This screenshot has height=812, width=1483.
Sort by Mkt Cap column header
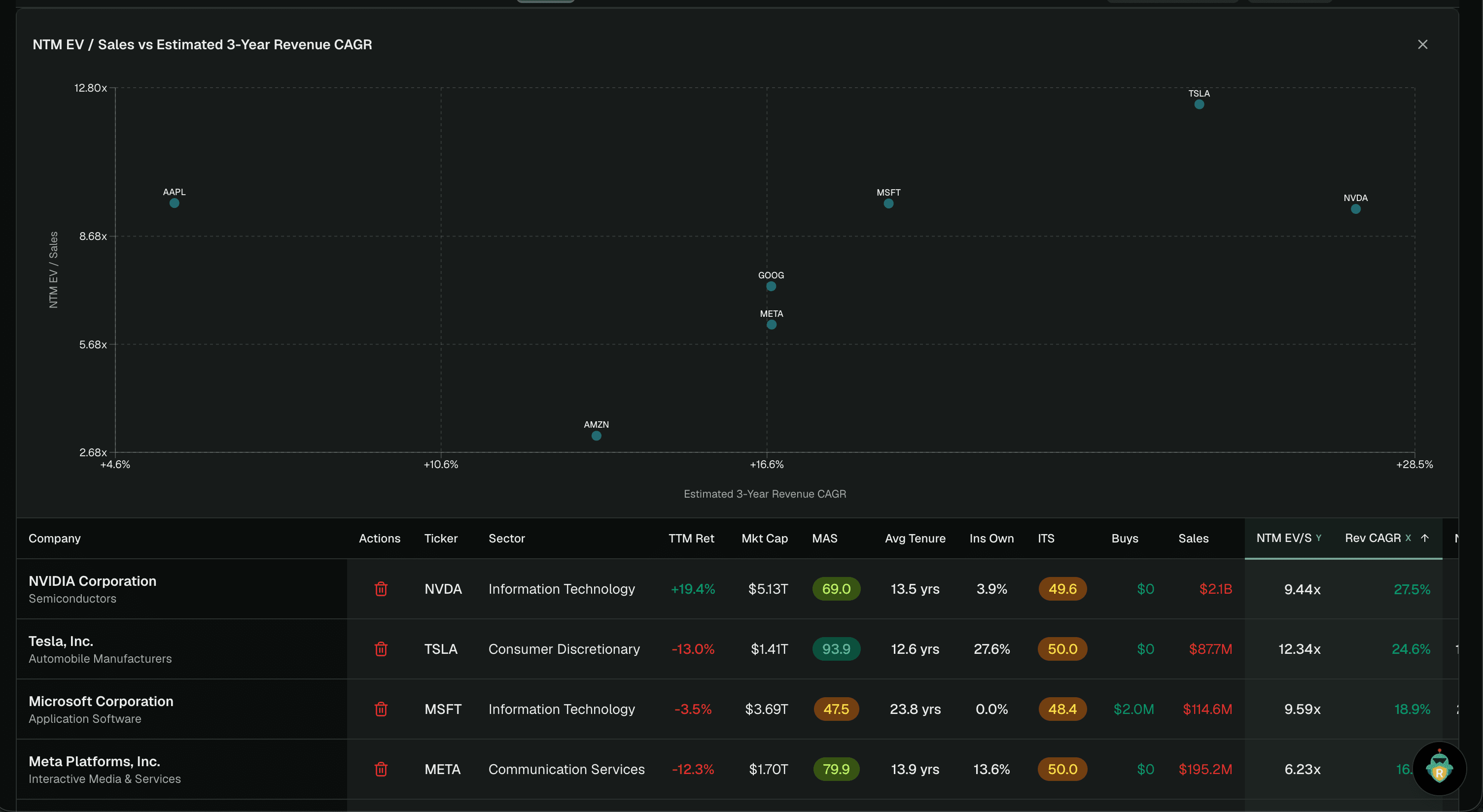click(x=764, y=538)
